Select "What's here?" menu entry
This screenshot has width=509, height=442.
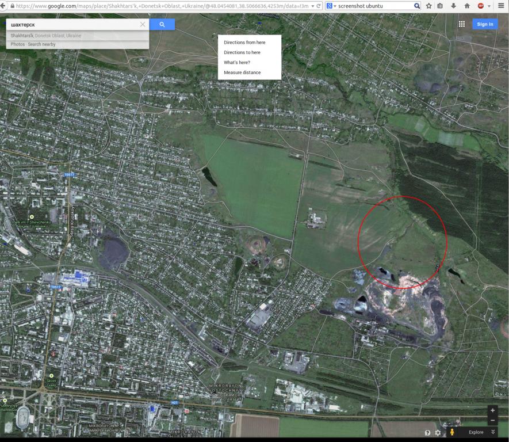(x=237, y=62)
